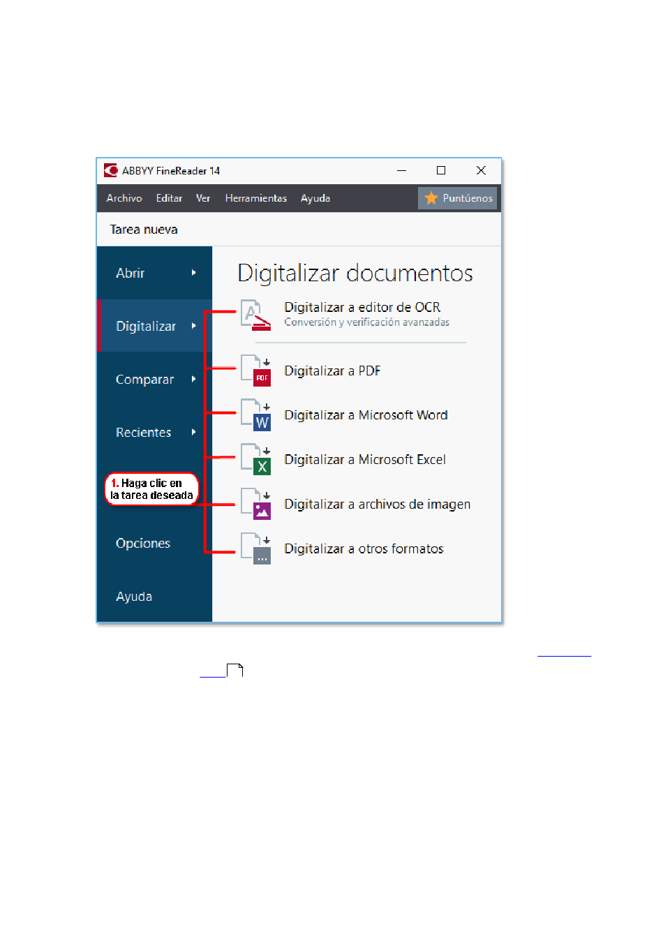
Task: Open the Herramientas menu
Action: click(256, 198)
